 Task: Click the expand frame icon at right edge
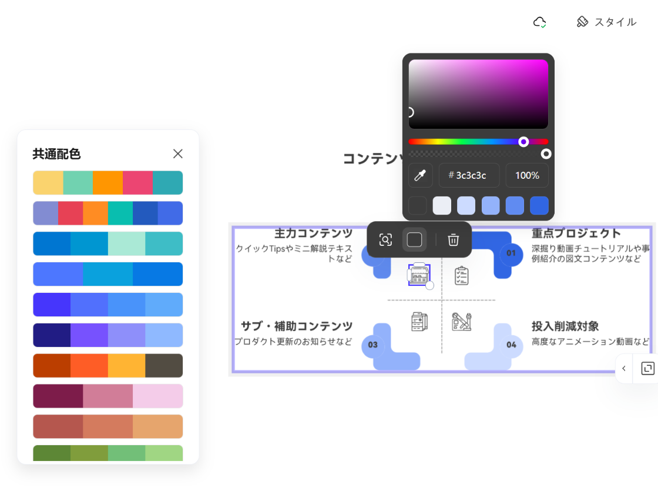[647, 369]
